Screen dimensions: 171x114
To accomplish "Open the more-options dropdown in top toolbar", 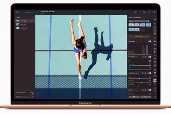I will [144, 12].
